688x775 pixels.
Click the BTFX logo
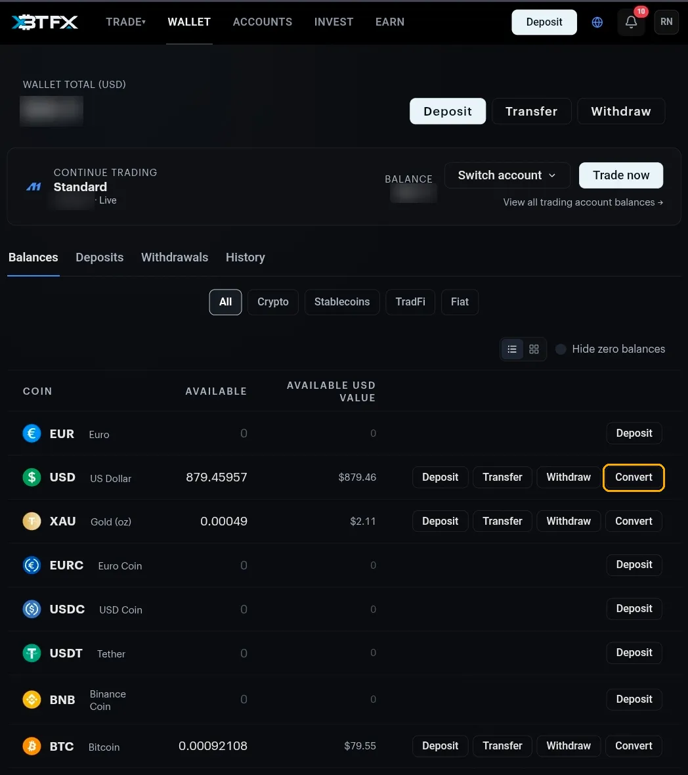pyautogui.click(x=45, y=22)
